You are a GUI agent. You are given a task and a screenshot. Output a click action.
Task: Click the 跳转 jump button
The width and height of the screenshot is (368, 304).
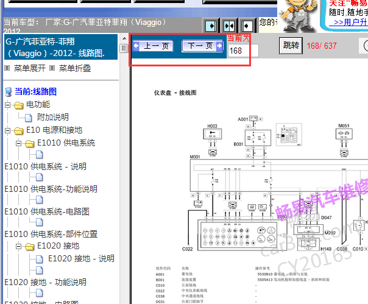291,45
